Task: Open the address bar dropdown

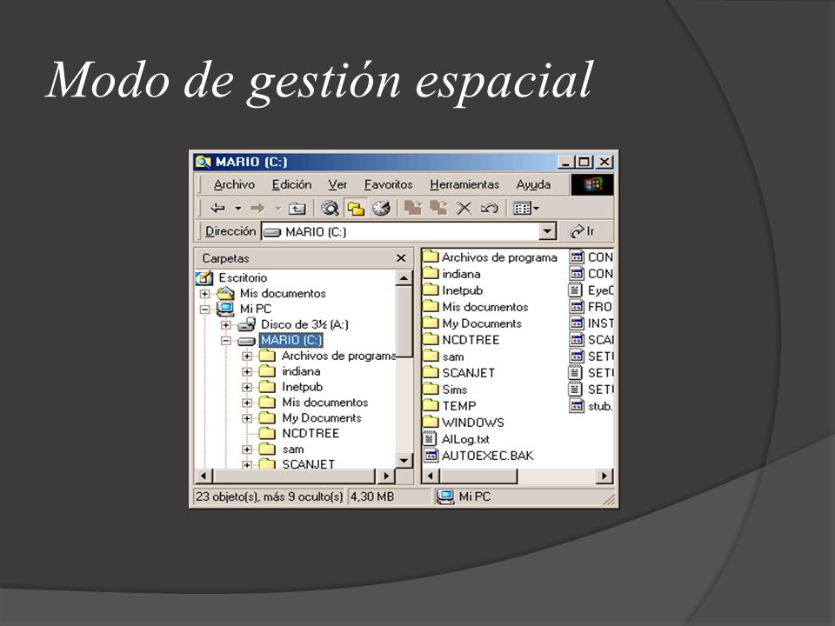Action: (547, 231)
